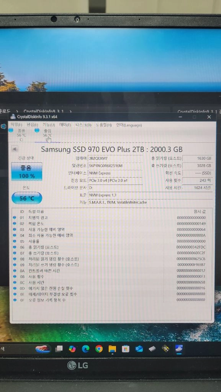
Task: Select attribute row 07 총 쓰기량 (호스트)
Action: point(109,253)
